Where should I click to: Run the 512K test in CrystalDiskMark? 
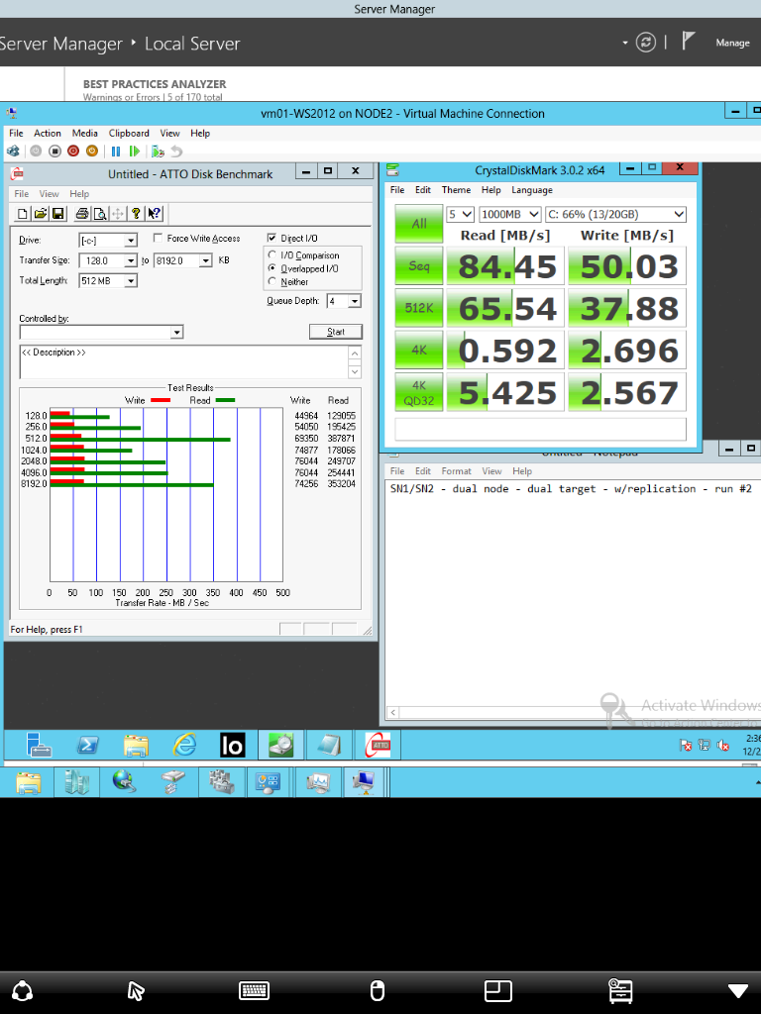pos(419,308)
